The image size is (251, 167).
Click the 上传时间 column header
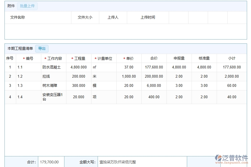(x=148, y=17)
